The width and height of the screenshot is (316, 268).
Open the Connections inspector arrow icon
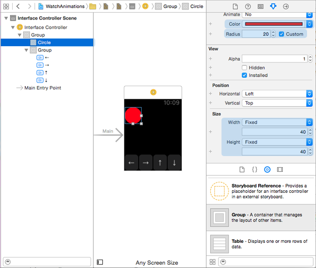(285, 6)
